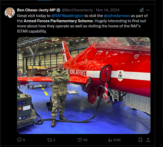Open the @RAFWaddington mention link
Screen dimensions: 163x147
[x=67, y=16]
